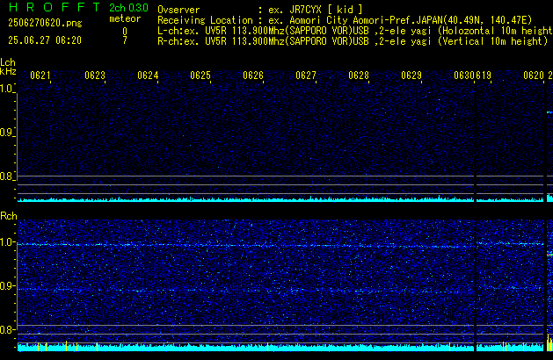Click the Rch 0.9 kHz axis label
Screen dimensions: 553x360
click(x=7, y=286)
